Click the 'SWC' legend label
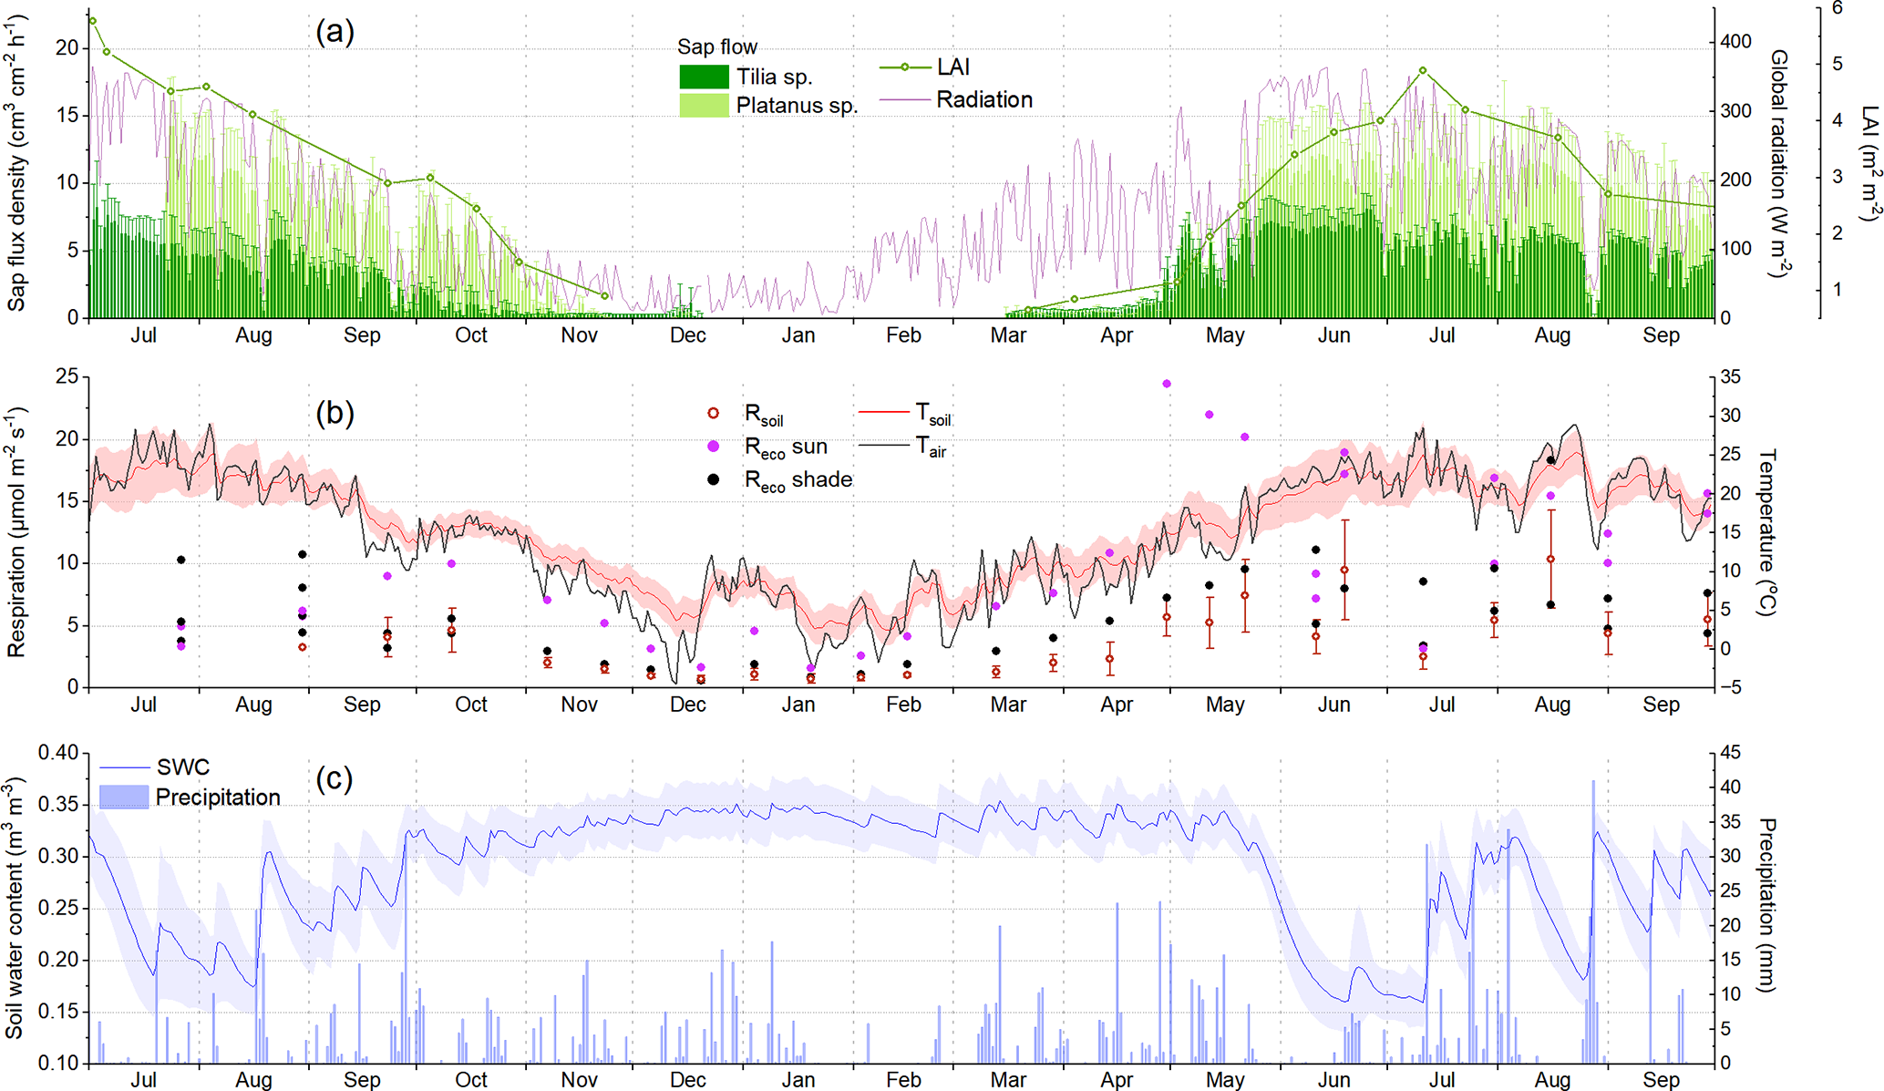The width and height of the screenshot is (1884, 1091). pos(183,767)
